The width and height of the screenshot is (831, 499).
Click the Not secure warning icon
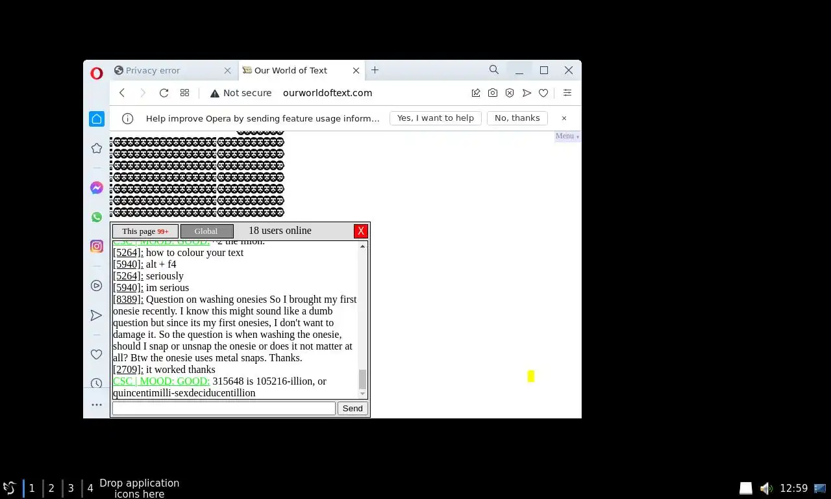215,93
